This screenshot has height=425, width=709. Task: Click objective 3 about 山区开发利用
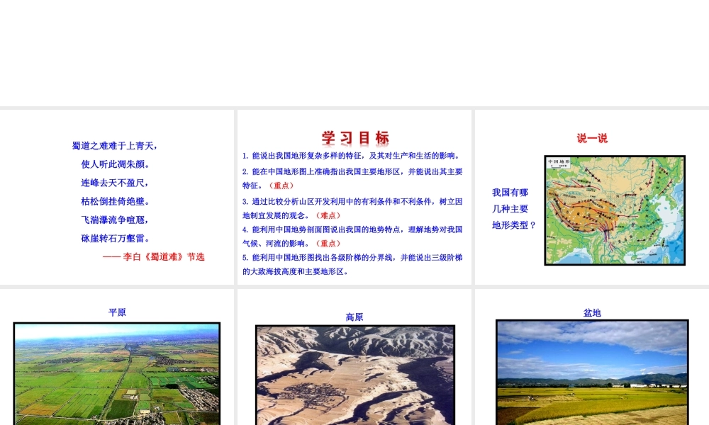point(352,208)
